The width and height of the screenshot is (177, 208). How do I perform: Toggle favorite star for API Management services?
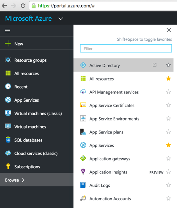169,92
